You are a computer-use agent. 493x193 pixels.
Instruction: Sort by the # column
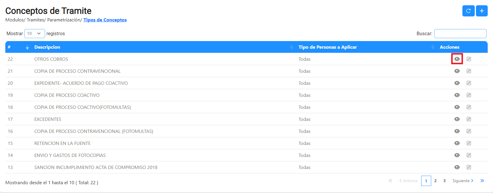(18, 47)
